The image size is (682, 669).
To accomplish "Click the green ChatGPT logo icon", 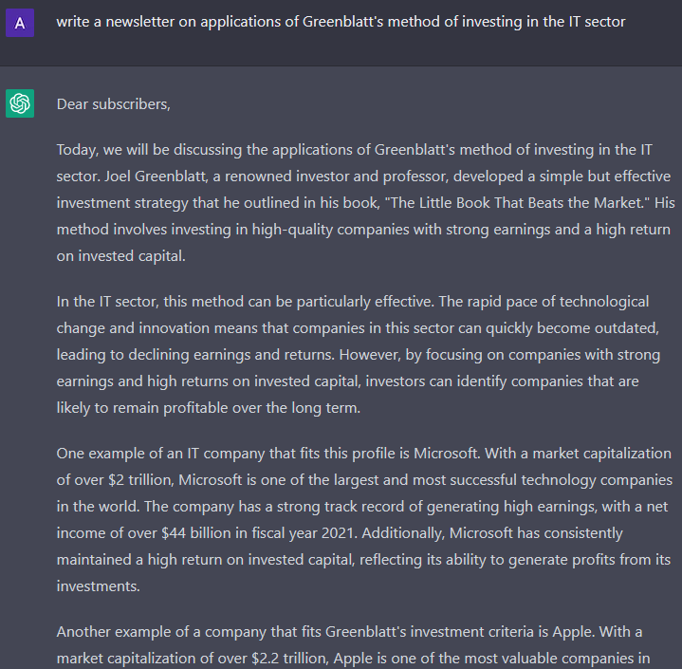I will click(20, 103).
